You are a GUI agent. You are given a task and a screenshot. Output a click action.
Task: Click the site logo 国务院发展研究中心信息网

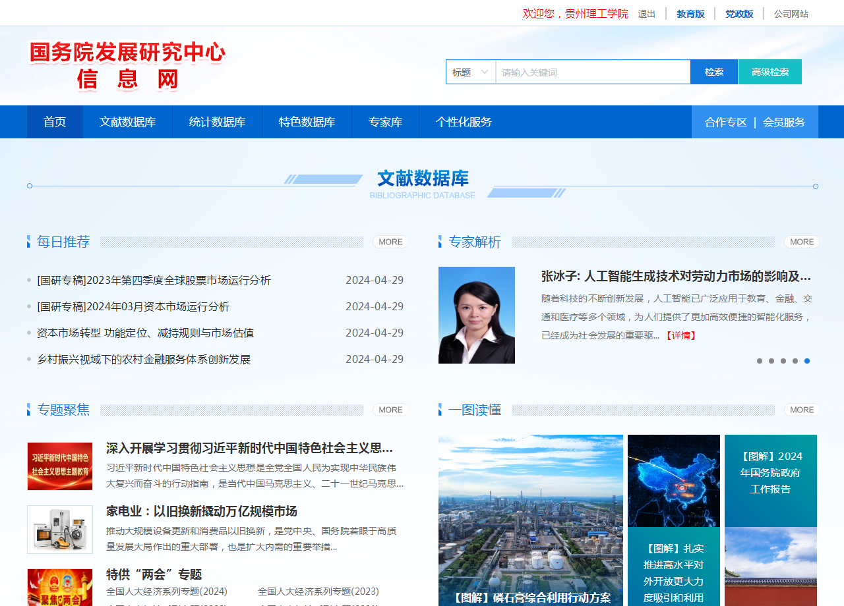(127, 66)
